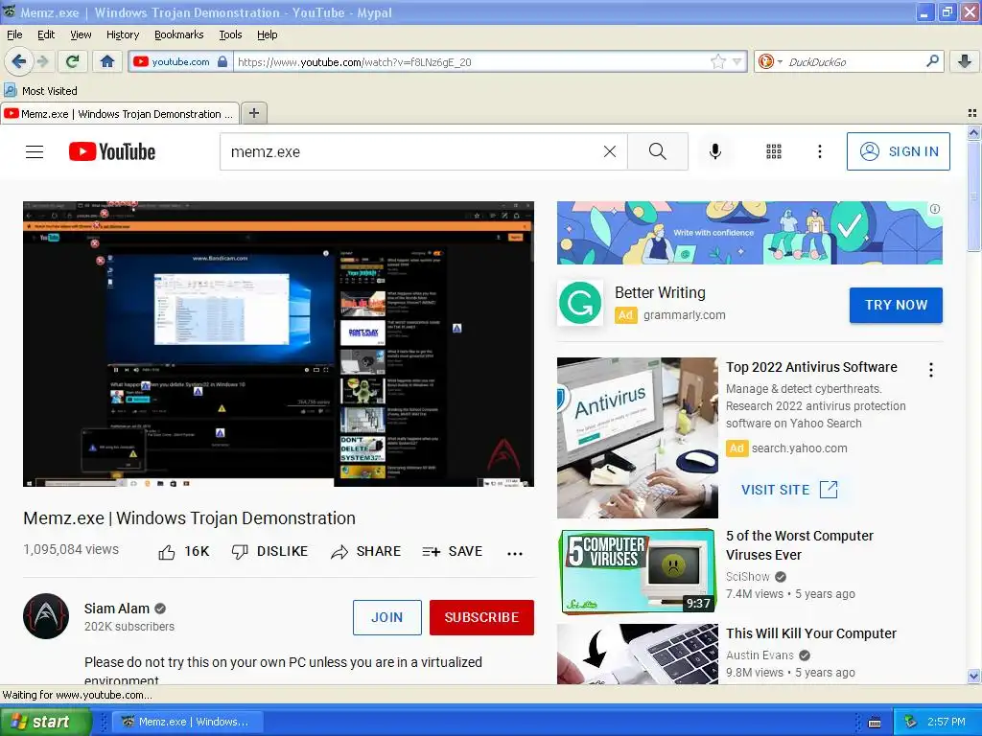Search by voice with the microphone icon
The height and width of the screenshot is (736, 982).
coord(715,151)
